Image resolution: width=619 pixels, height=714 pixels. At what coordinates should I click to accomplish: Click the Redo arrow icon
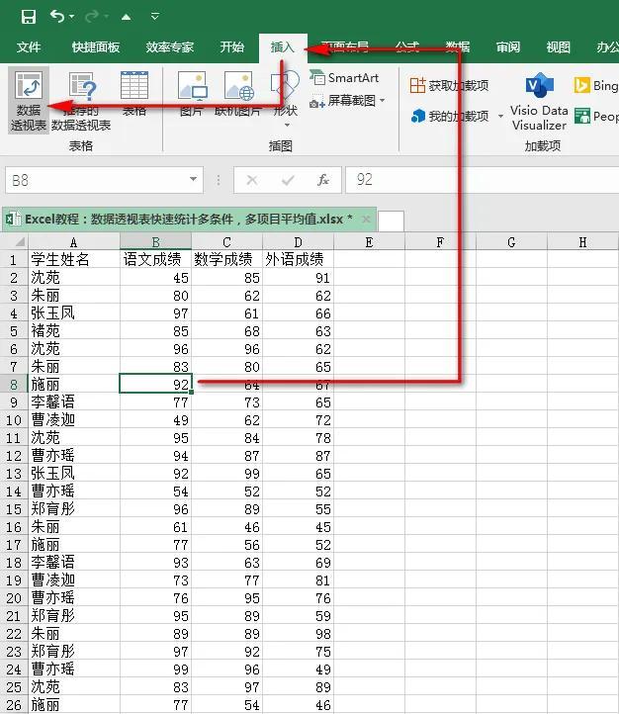pyautogui.click(x=92, y=17)
